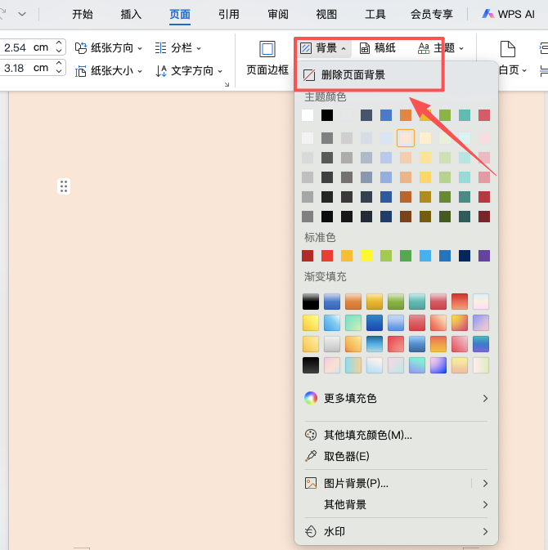Open 更多填充色 submenu
548x550 pixels.
pos(396,399)
